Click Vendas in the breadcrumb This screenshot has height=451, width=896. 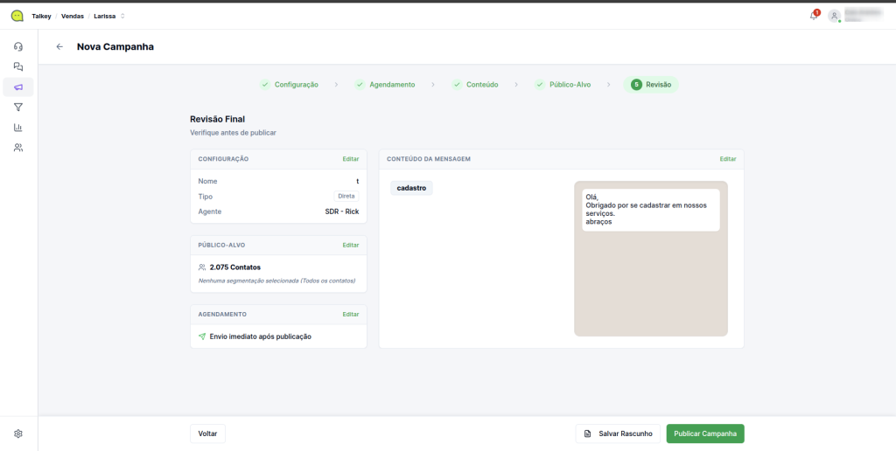point(73,16)
